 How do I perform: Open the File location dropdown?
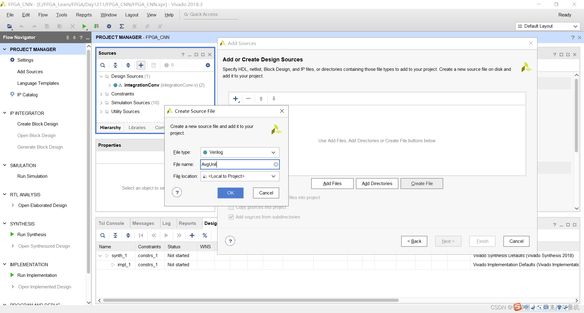(240, 176)
